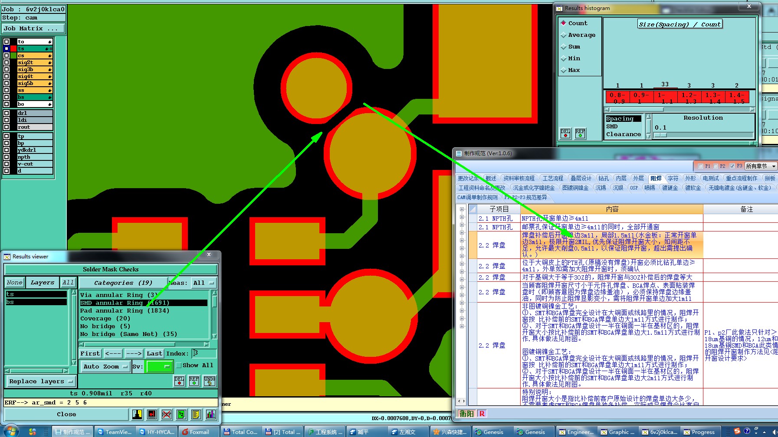The width and height of the screenshot is (778, 437).
Task: Open the Job Matrix menu button
Action: coord(33,29)
